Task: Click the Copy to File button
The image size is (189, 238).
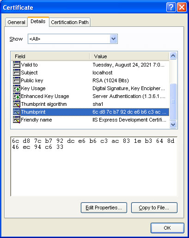Action: click(154, 207)
